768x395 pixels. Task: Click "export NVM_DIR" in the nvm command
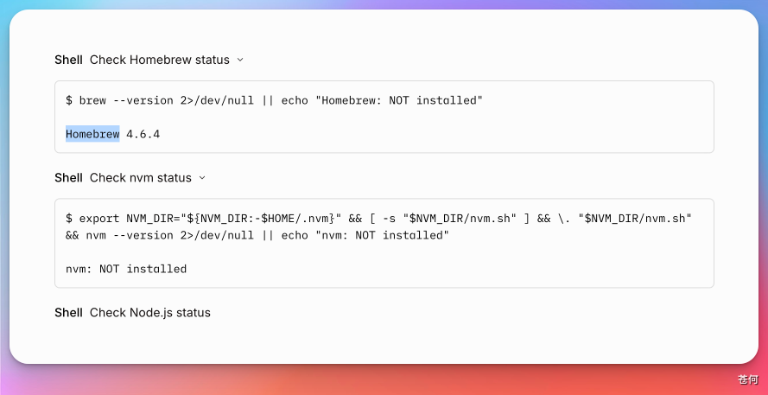[x=130, y=219]
